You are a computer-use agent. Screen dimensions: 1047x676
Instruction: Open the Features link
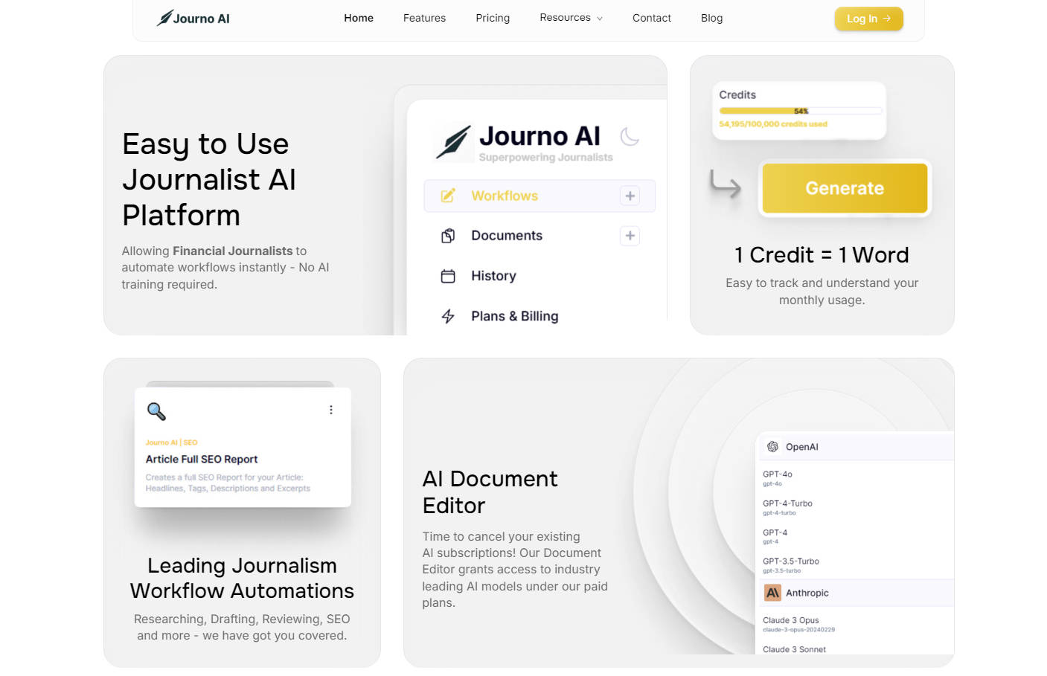[x=424, y=17]
